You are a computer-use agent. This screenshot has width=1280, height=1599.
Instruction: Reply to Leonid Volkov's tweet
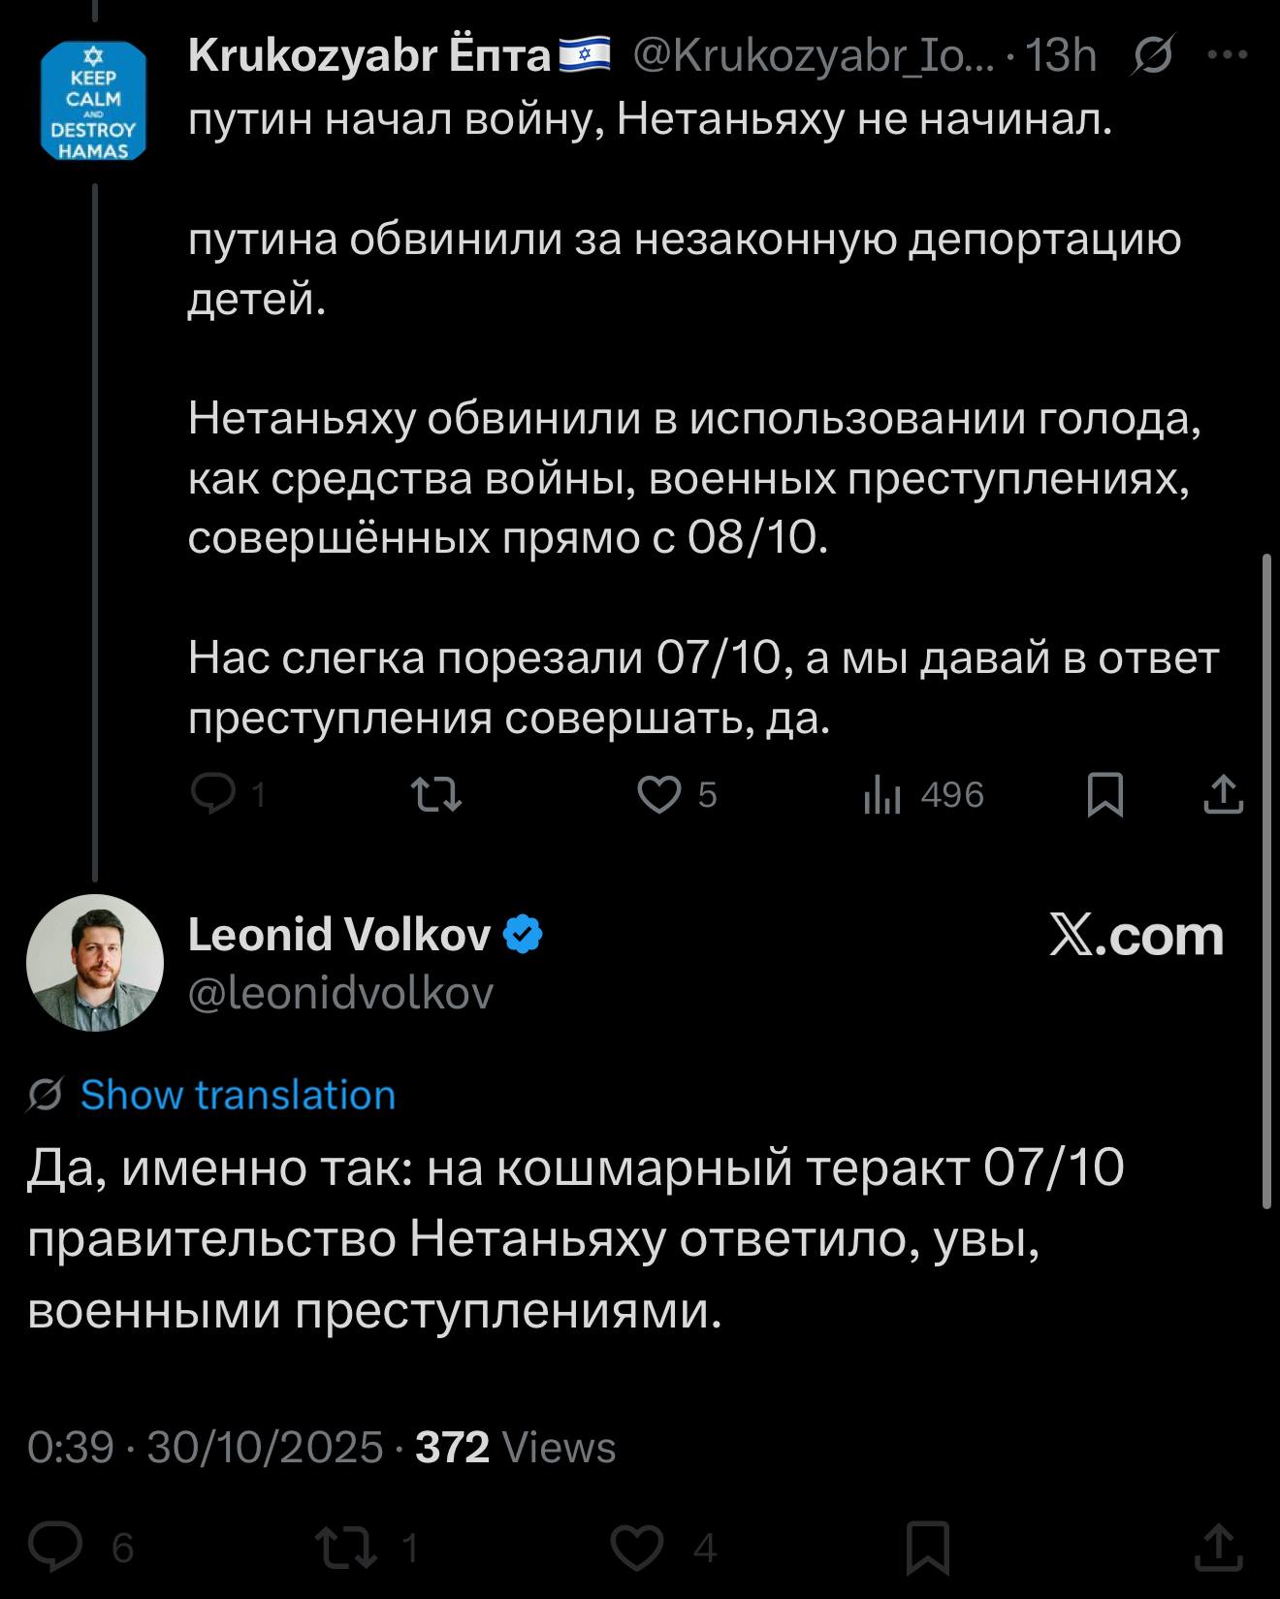pos(56,1547)
